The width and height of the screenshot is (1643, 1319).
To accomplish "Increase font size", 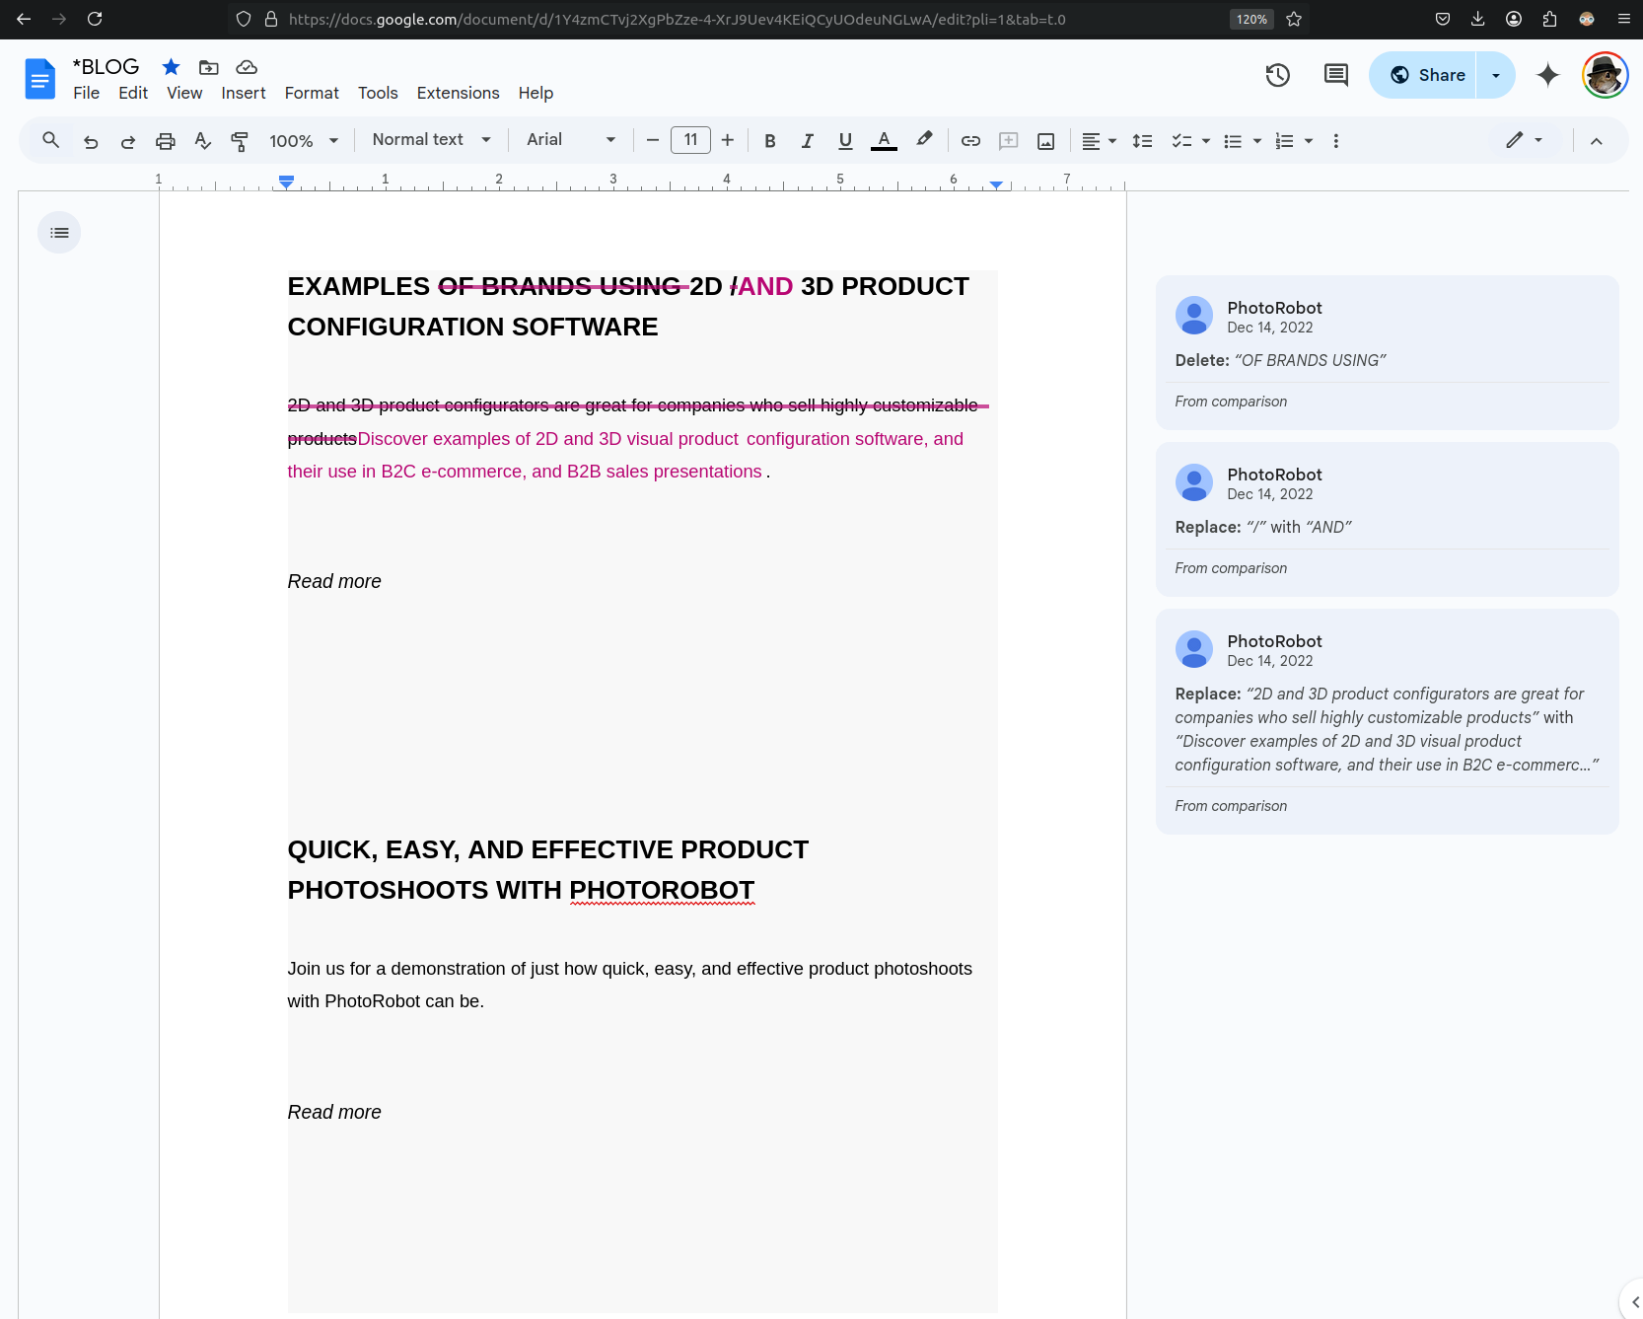I will click(728, 140).
